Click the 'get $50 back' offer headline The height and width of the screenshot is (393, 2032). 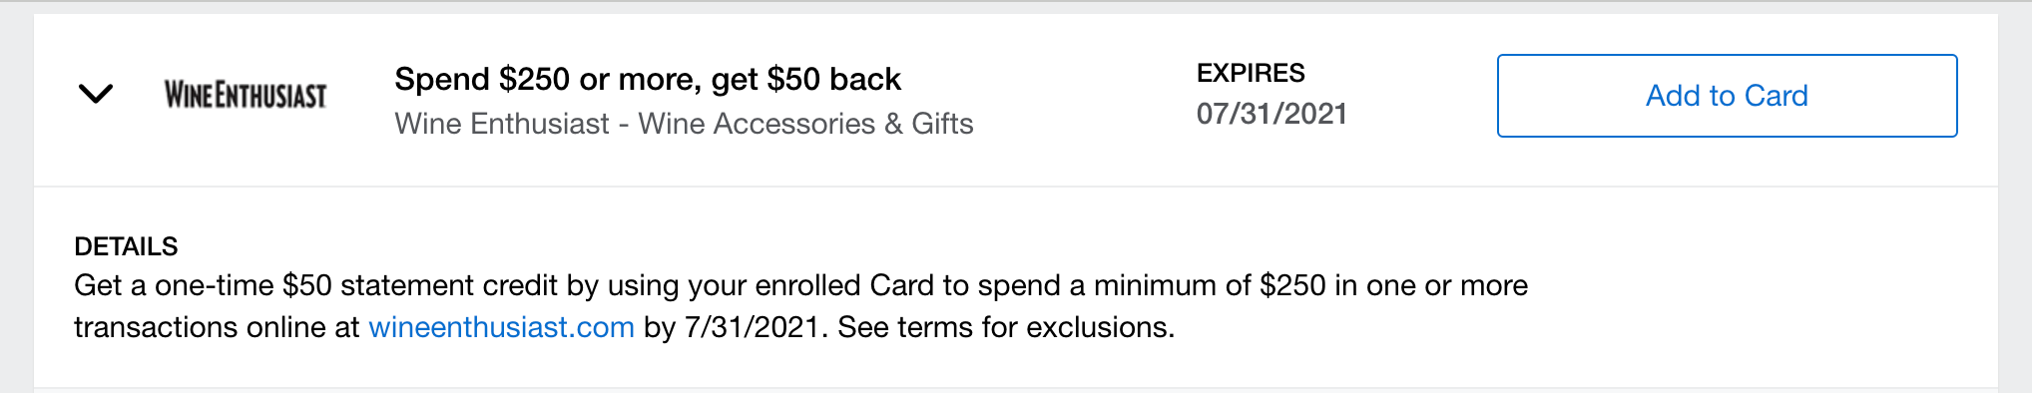pos(806,79)
